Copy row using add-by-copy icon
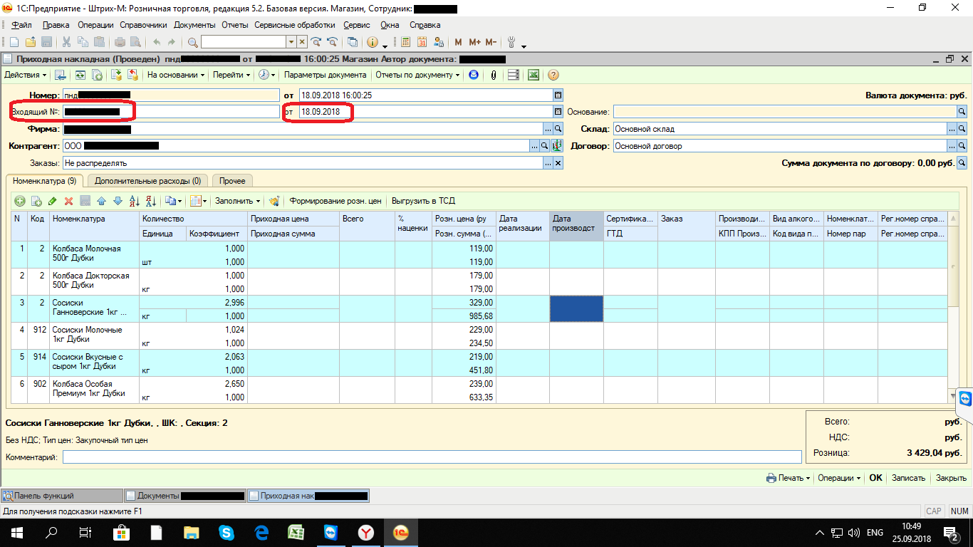This screenshot has width=973, height=547. pyautogui.click(x=36, y=202)
